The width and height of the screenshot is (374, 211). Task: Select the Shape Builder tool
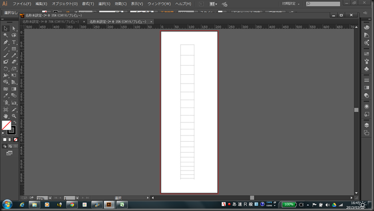click(x=6, y=82)
